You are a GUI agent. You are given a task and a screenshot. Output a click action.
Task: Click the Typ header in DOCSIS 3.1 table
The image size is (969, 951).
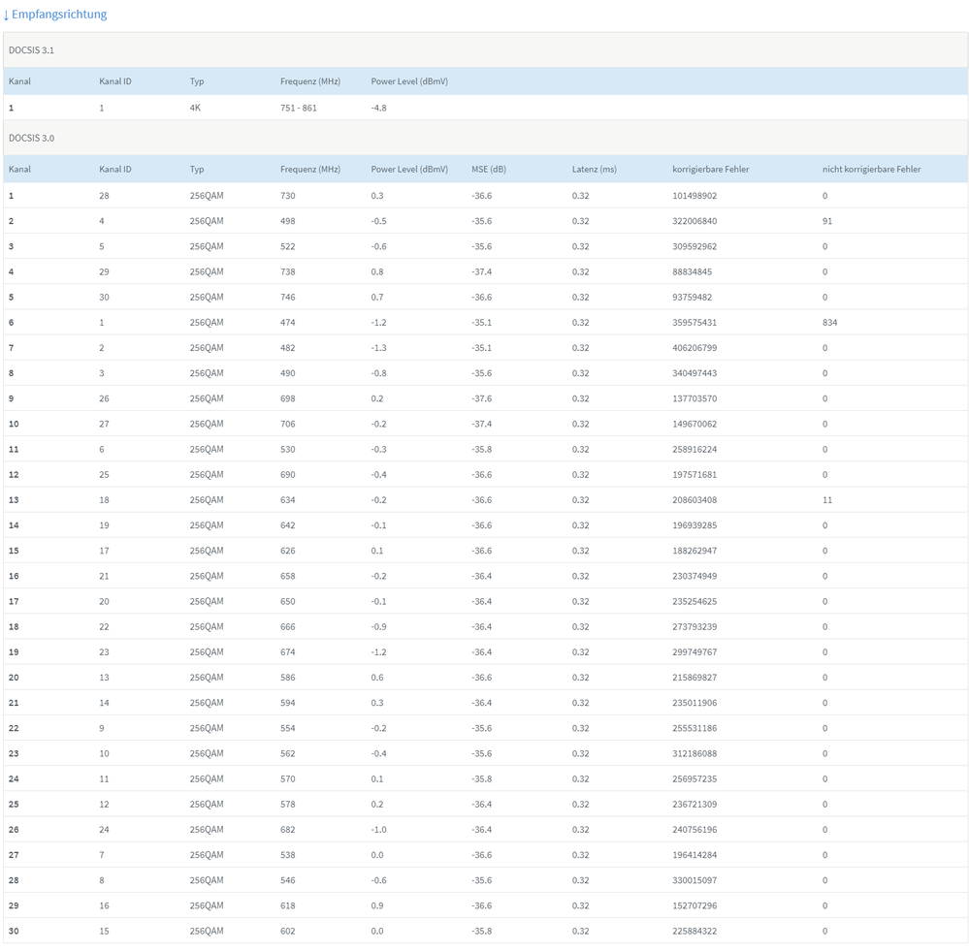click(x=197, y=81)
